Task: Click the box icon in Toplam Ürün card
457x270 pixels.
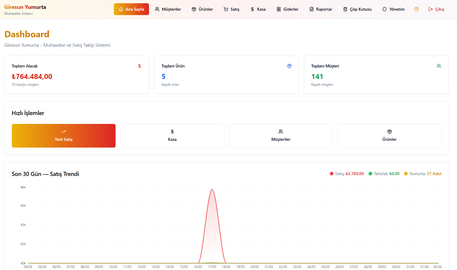Action: 289,66
